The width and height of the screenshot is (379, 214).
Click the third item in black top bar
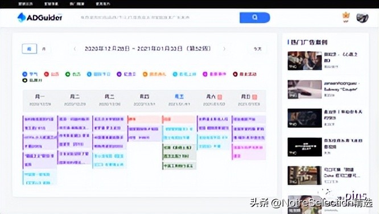click(77, 4)
